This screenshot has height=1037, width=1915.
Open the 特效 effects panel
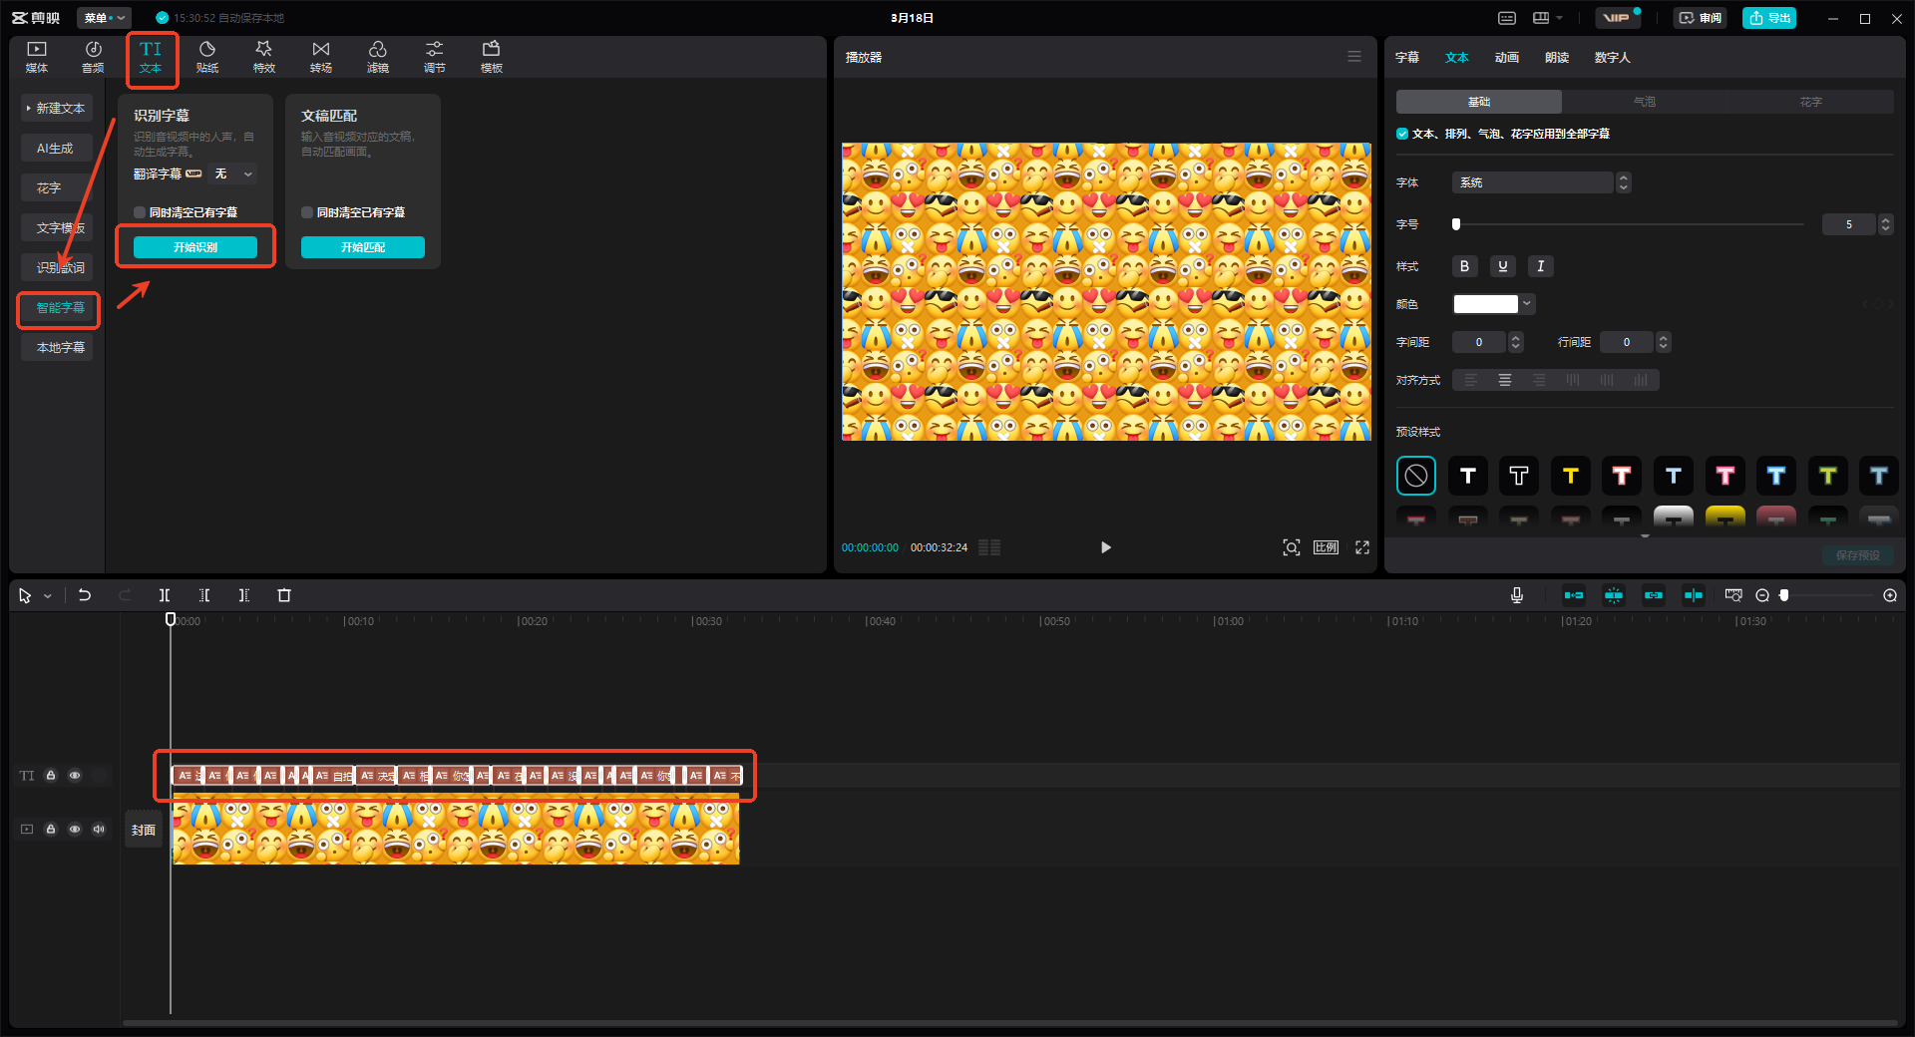pyautogui.click(x=264, y=57)
